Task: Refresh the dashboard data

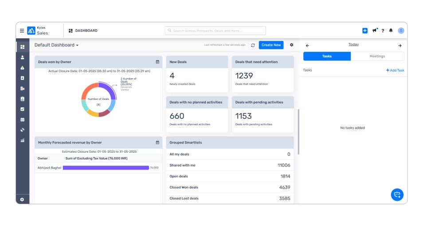Action: (252, 45)
